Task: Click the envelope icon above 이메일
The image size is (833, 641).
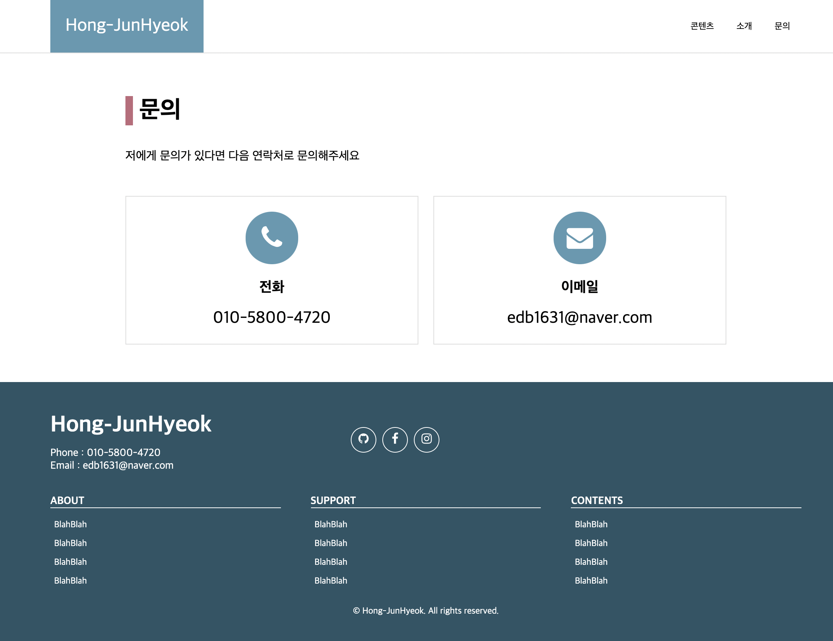Action: tap(580, 238)
